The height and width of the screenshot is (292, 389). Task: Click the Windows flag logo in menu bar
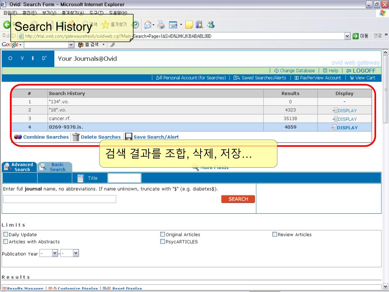pos(382,13)
